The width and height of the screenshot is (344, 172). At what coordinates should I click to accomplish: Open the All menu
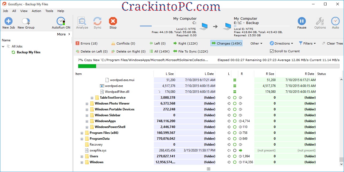pos(14,11)
